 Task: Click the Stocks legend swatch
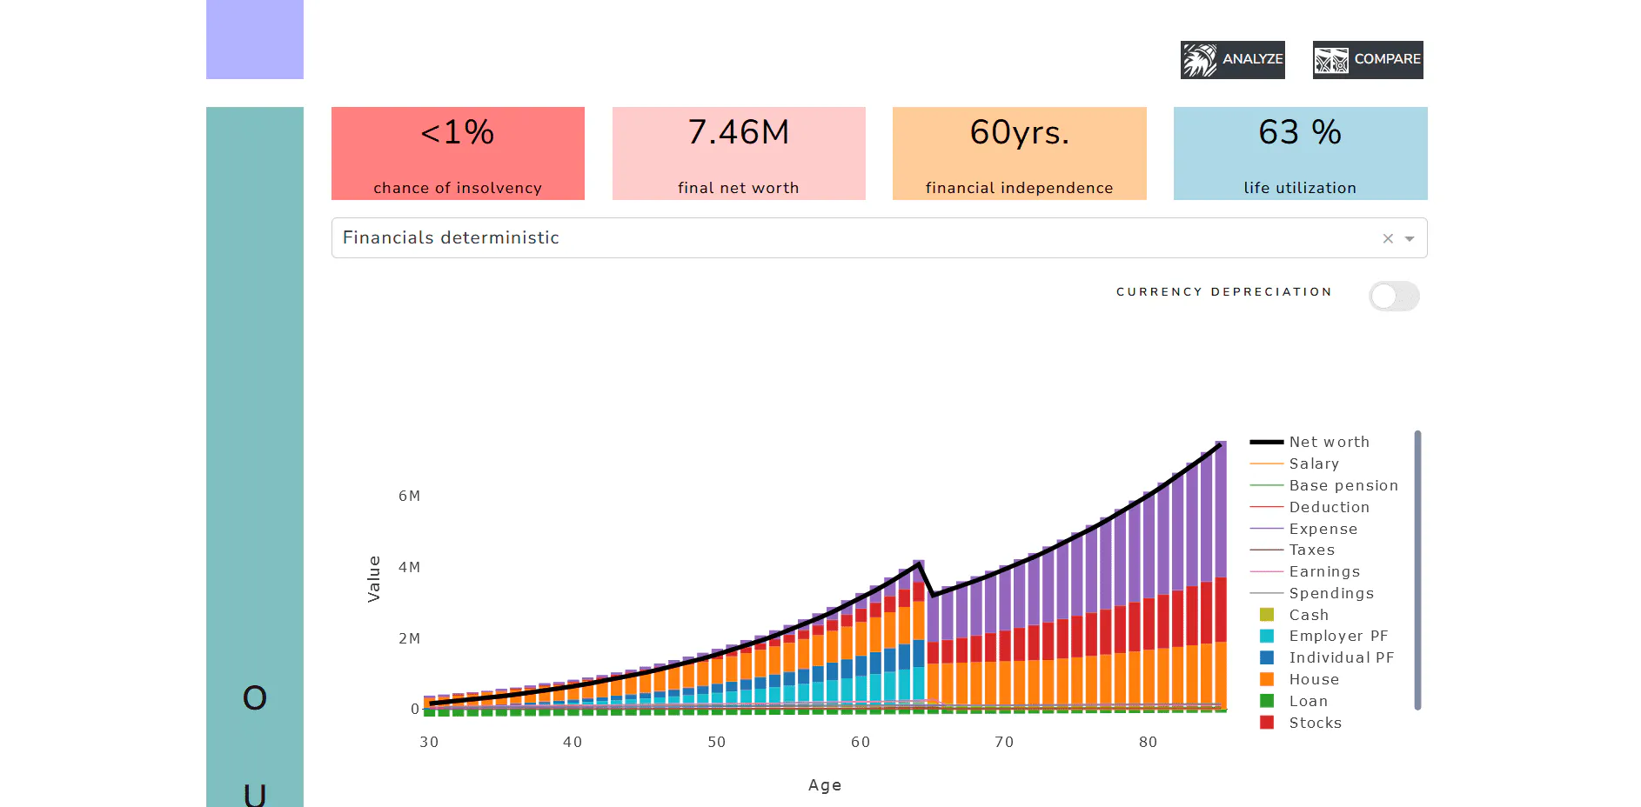point(1267,723)
